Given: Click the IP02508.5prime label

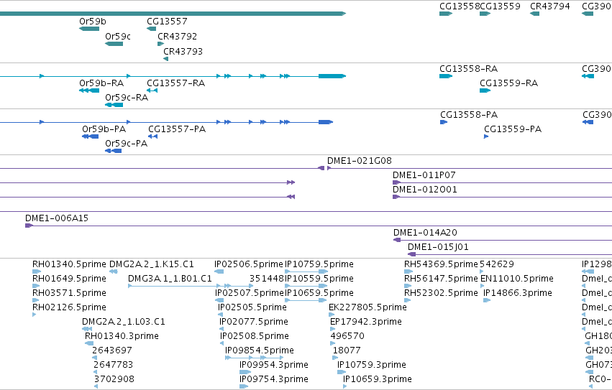Looking at the screenshot, I should pyautogui.click(x=255, y=336).
